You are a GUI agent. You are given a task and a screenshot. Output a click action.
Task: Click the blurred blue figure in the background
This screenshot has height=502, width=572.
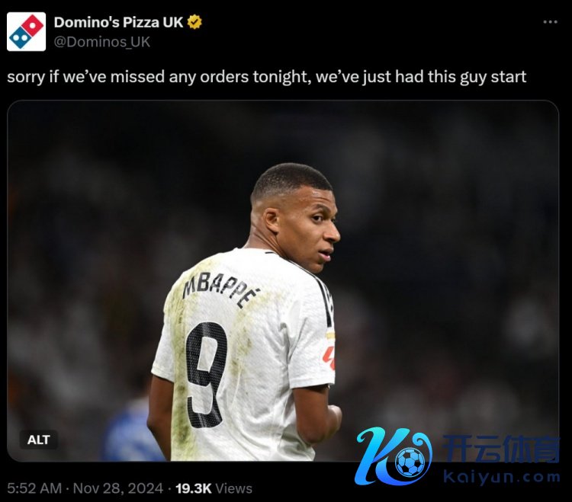pyautogui.click(x=130, y=430)
